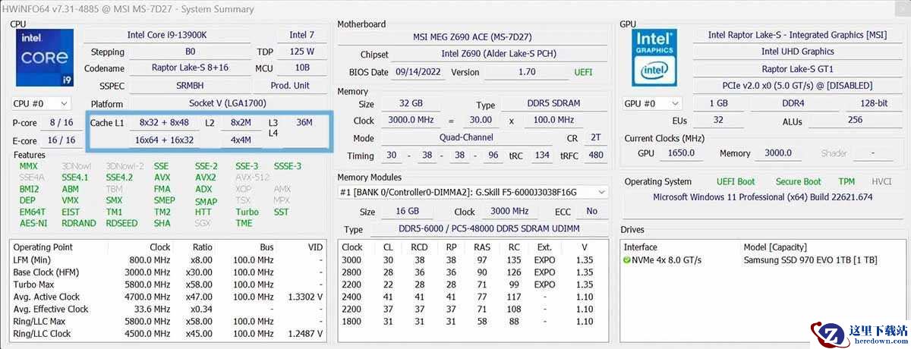Screen dimensions: 911x349
Task: Click the 1.70 BIOS version field
Action: tap(526, 72)
